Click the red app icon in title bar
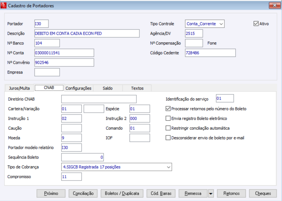The height and width of the screenshot is (201, 282). (4, 5)
